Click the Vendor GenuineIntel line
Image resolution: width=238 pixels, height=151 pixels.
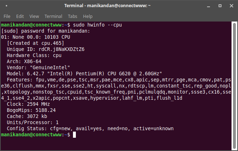[38, 67]
